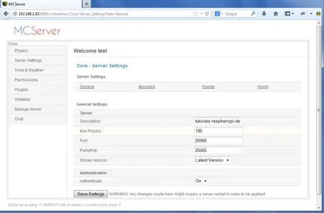Screen dimensions: 324x213
Task: Switch to the General settings tab
Action: (87, 86)
